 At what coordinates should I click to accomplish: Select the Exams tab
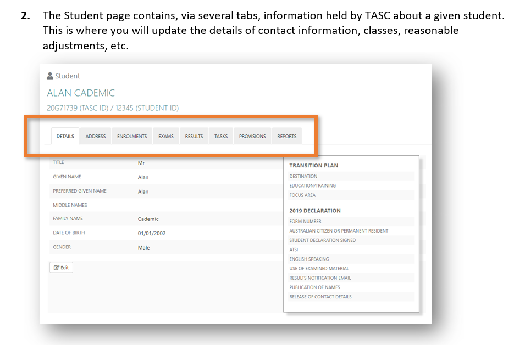point(166,137)
